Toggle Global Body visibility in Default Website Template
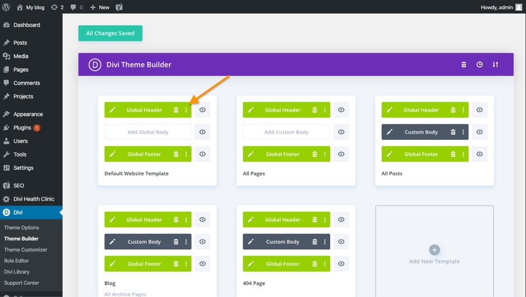 tap(202, 132)
